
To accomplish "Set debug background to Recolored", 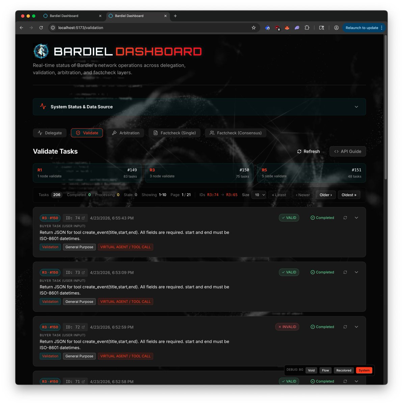I will [x=344, y=370].
